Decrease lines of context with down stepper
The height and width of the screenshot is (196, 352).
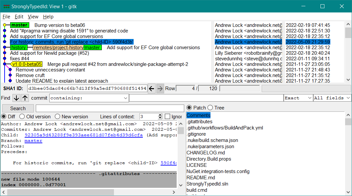click(x=160, y=118)
